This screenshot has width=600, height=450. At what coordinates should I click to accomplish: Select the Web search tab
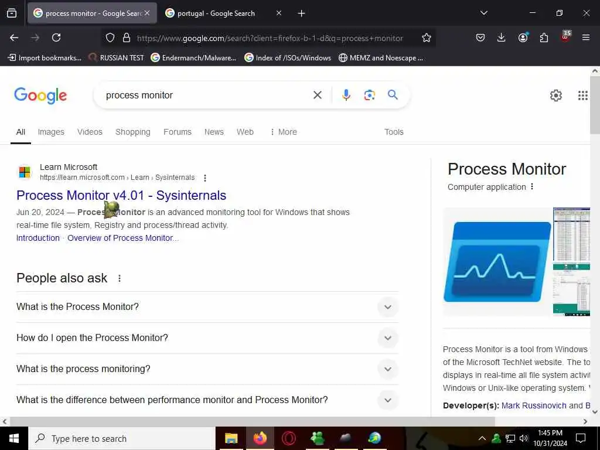coord(245,132)
